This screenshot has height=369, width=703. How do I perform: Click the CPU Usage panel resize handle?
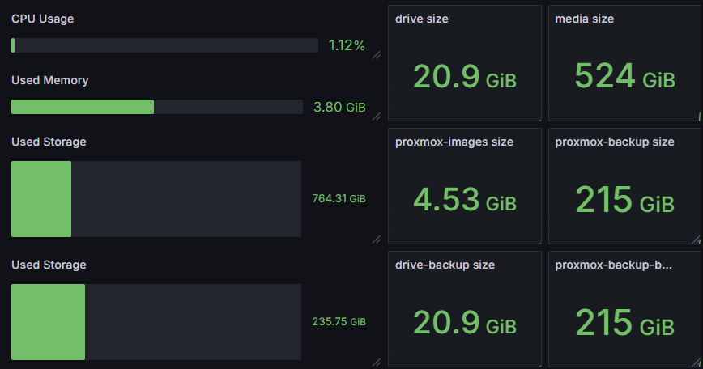[377, 55]
